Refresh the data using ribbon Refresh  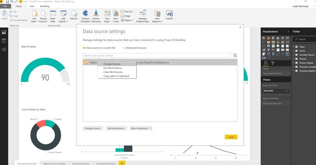[74, 15]
